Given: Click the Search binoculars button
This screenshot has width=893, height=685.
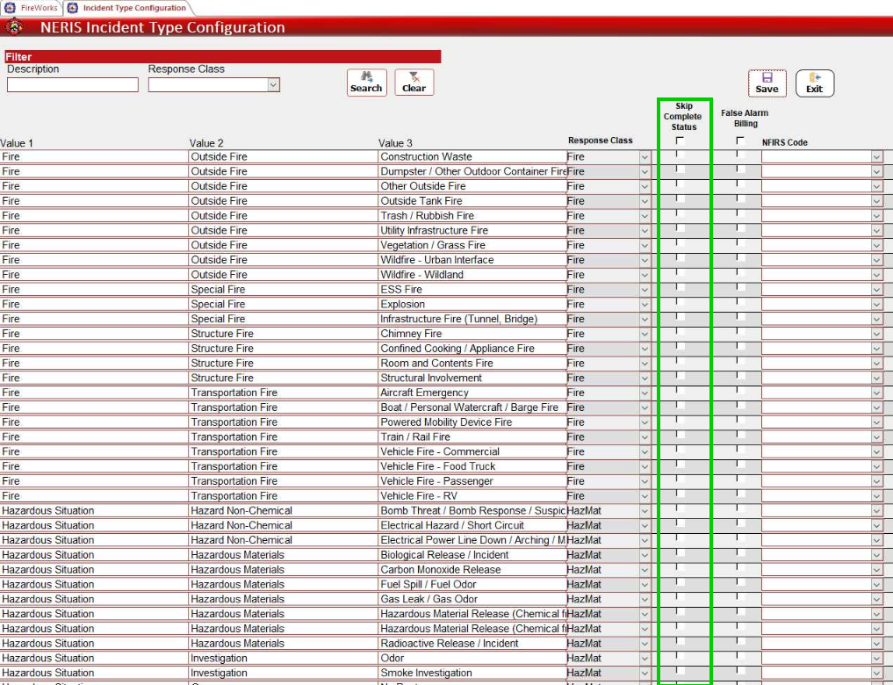Looking at the screenshot, I should pos(366,83).
